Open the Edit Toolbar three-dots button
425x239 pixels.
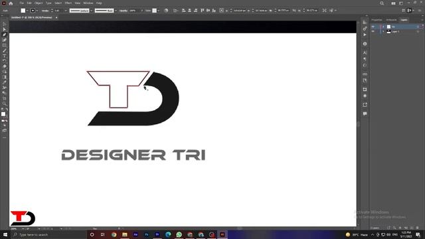pos(5,137)
